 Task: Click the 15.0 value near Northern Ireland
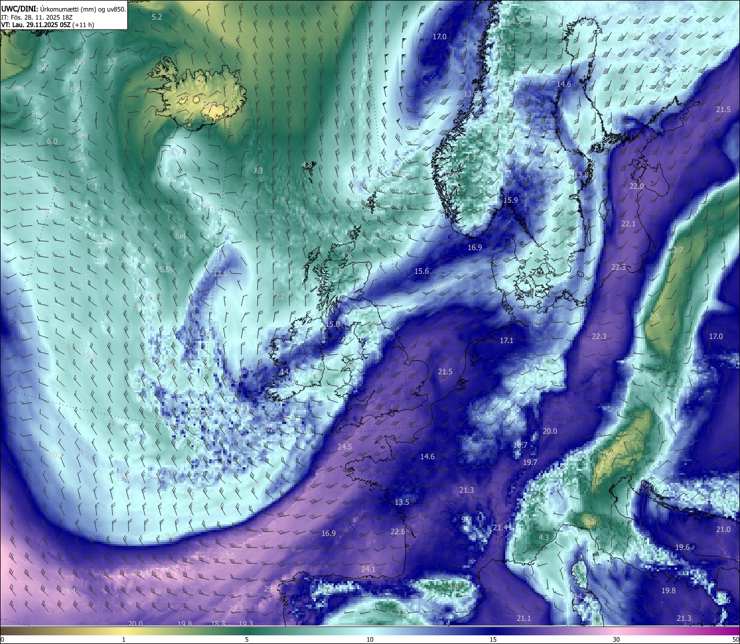(332, 325)
